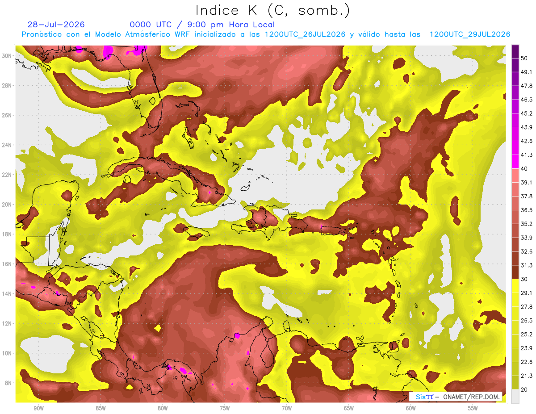Select bright yellow swatch between 29.1 and 30

click(x=515, y=286)
